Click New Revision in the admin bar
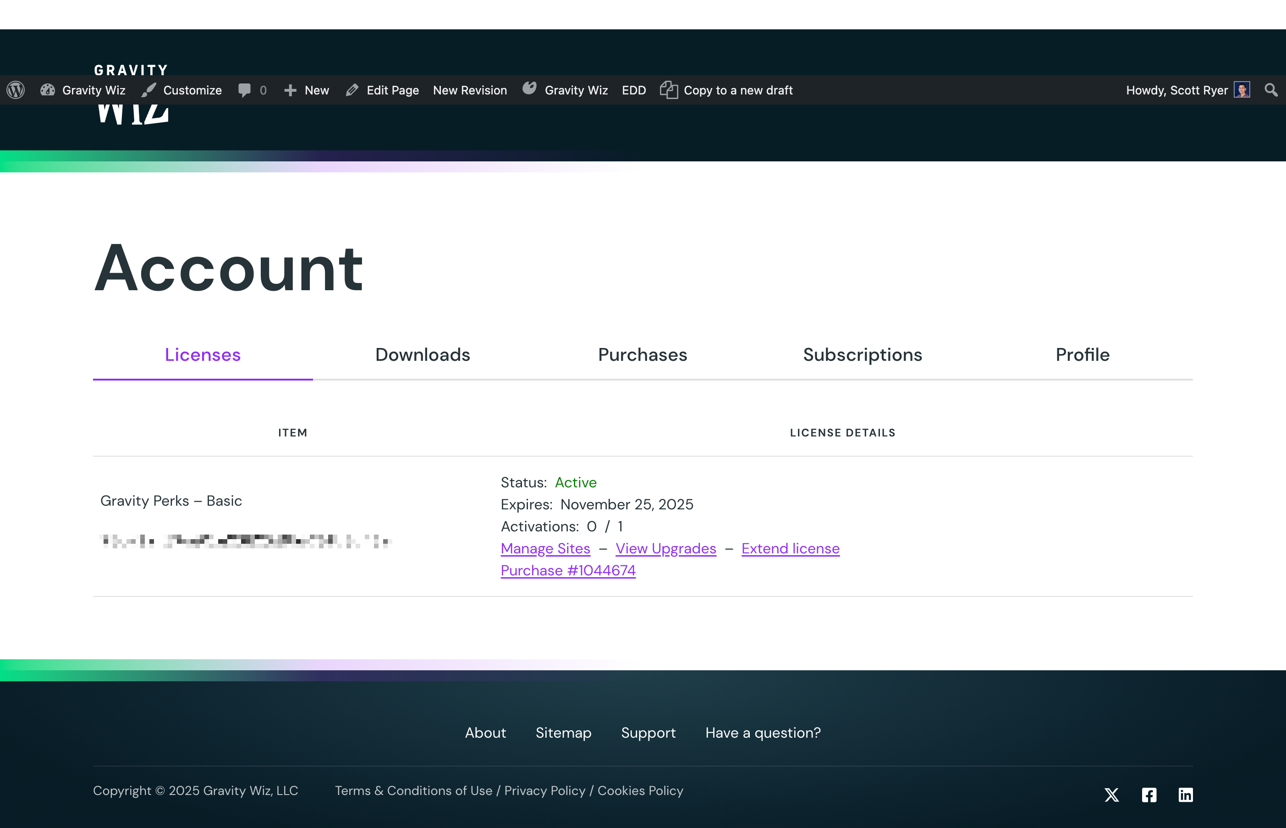This screenshot has width=1286, height=828. click(470, 90)
